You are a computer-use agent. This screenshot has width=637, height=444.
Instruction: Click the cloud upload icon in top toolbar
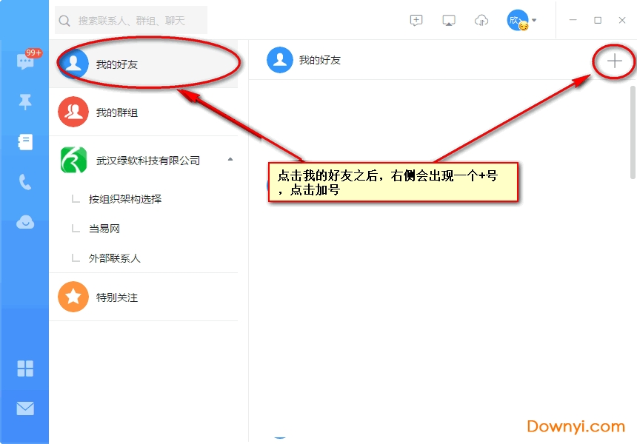coord(481,21)
